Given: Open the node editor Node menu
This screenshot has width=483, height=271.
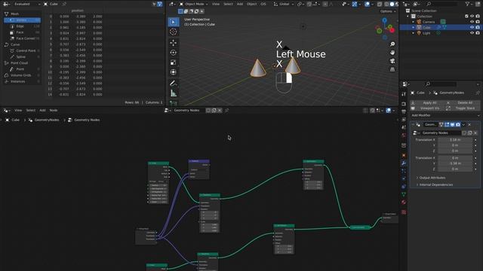Looking at the screenshot, I should pyautogui.click(x=54, y=111).
